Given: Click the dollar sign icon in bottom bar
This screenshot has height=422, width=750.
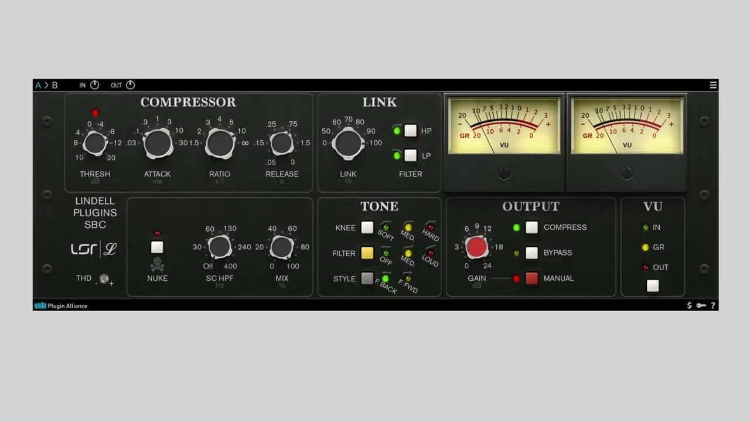Looking at the screenshot, I should point(689,305).
